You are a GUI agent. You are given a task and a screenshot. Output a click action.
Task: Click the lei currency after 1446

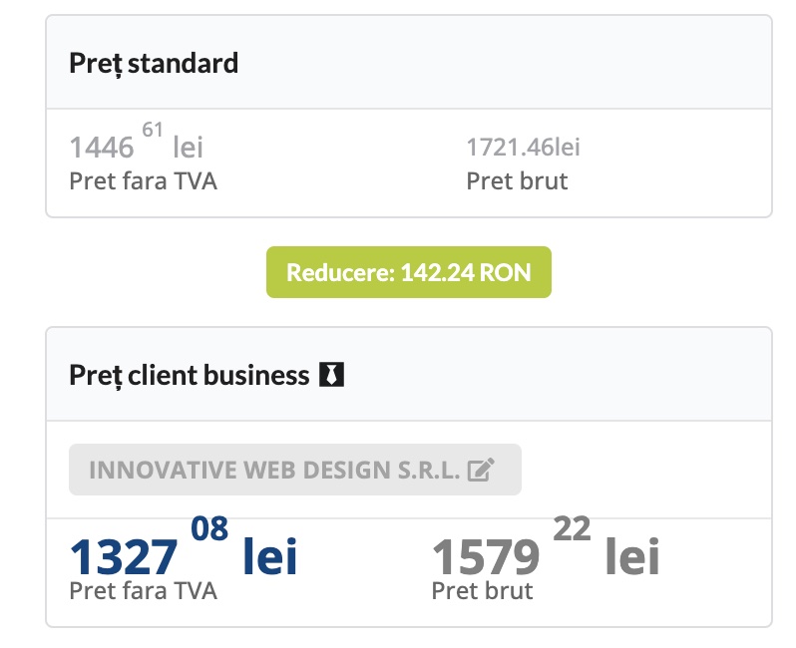188,148
